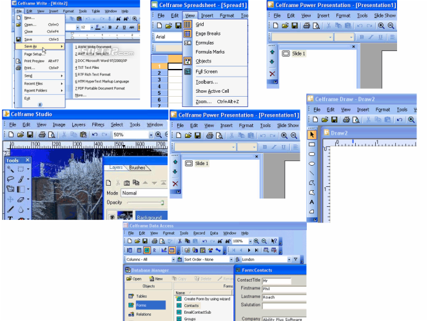Toggle the eye icon on Background layer

coord(112,217)
